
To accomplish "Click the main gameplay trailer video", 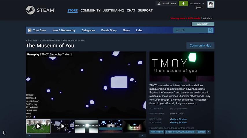I will (x=86, y=85).
